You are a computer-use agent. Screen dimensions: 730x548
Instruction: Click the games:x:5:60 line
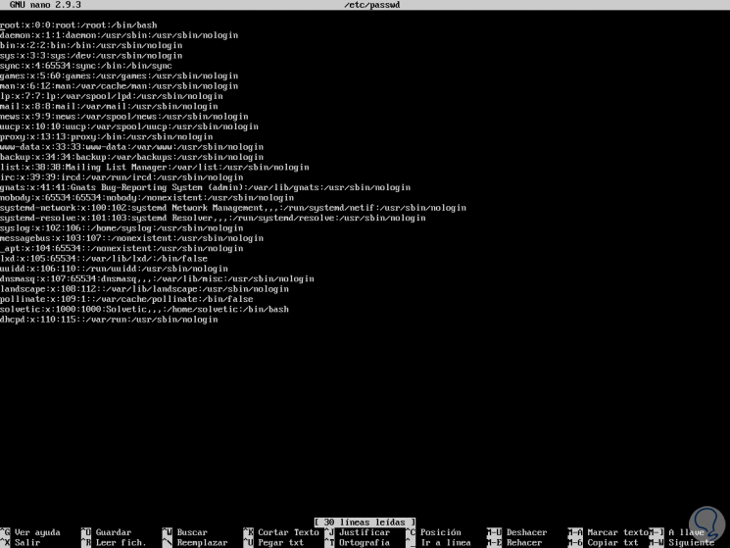[120, 75]
